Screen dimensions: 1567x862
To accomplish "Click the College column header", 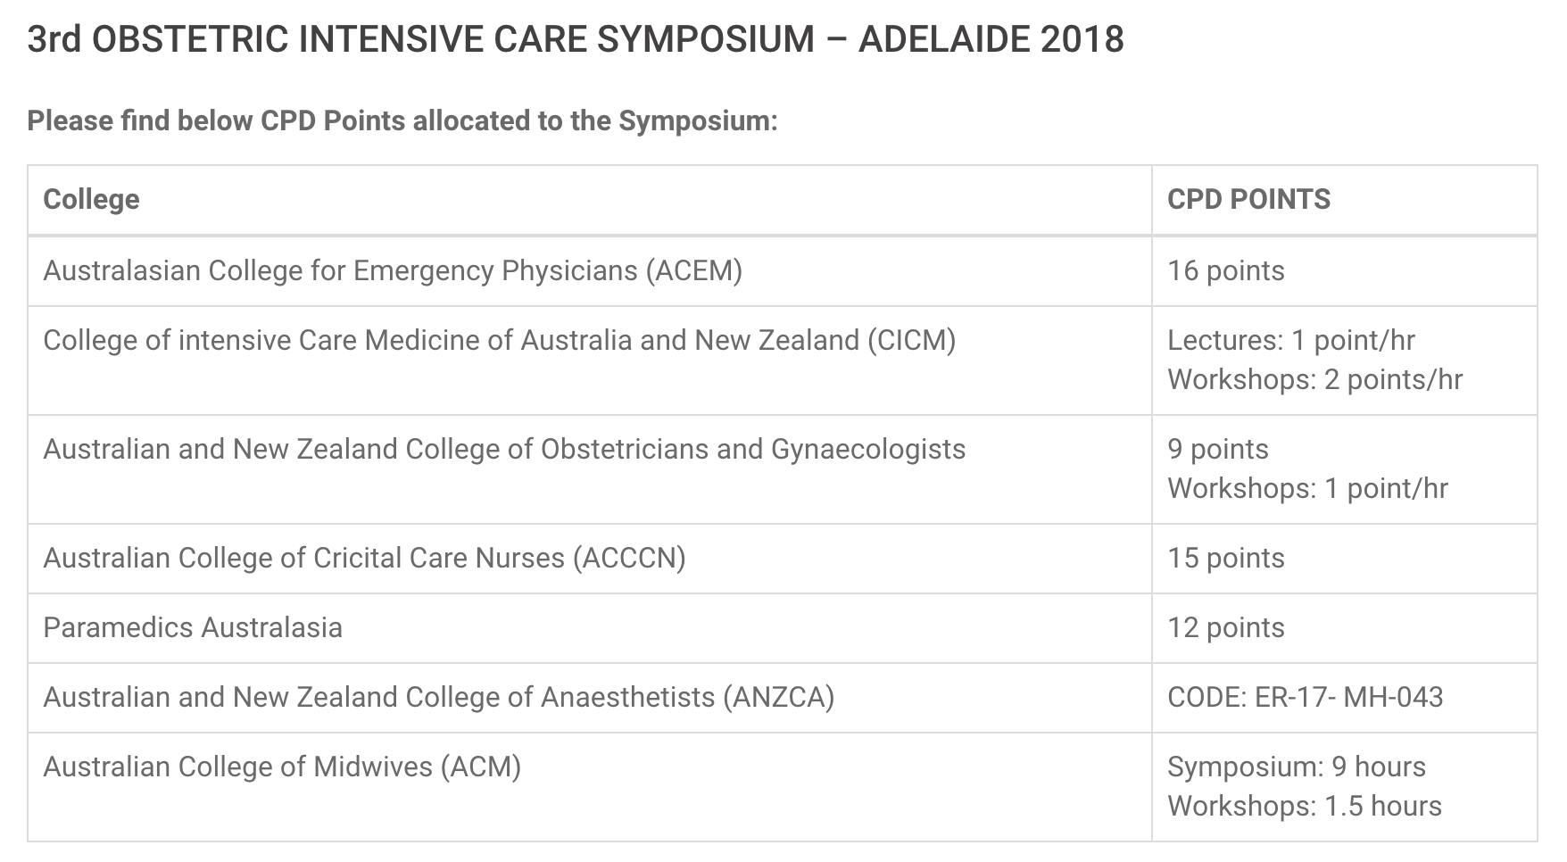I will pos(91,199).
